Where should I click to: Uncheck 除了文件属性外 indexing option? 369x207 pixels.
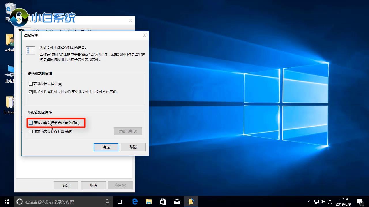[31, 92]
